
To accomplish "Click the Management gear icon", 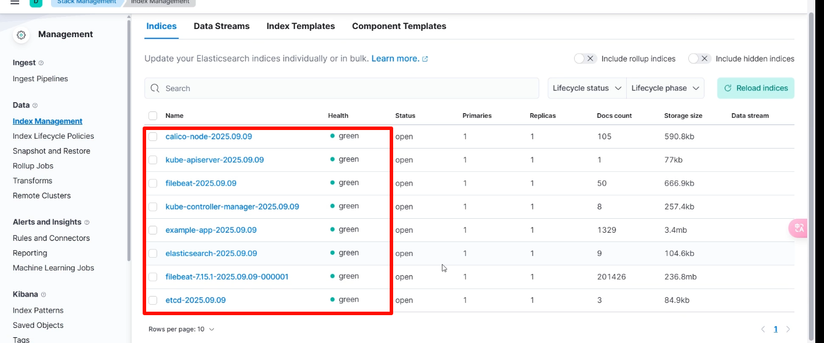I will (21, 35).
